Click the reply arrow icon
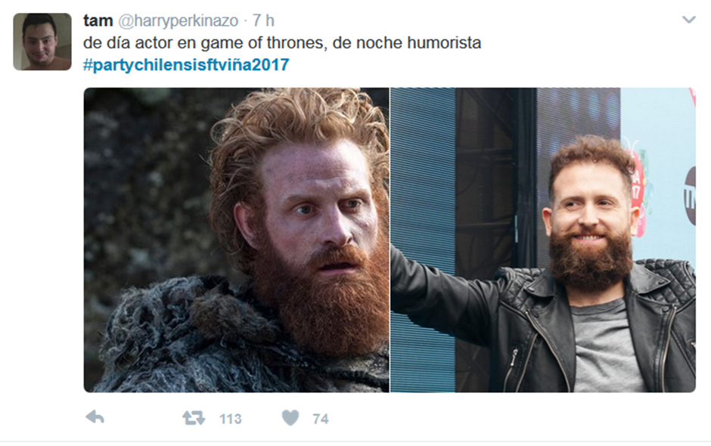The height and width of the screenshot is (446, 711). click(x=95, y=417)
